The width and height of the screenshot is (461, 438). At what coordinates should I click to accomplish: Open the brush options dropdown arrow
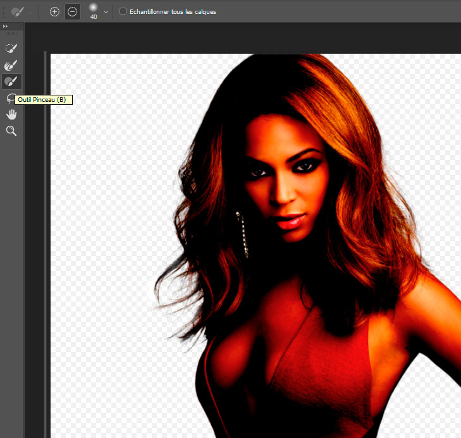[x=106, y=11]
